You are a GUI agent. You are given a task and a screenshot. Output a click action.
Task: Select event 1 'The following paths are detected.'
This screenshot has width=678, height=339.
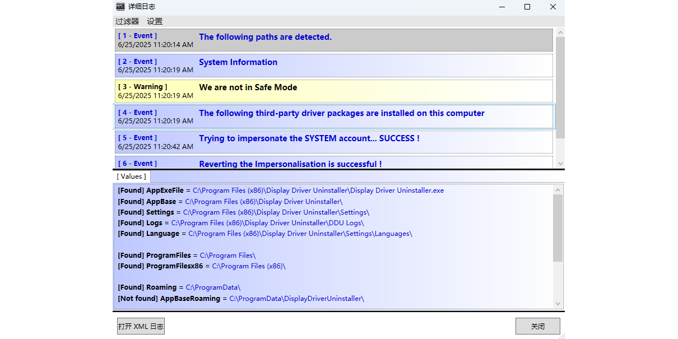click(x=334, y=40)
